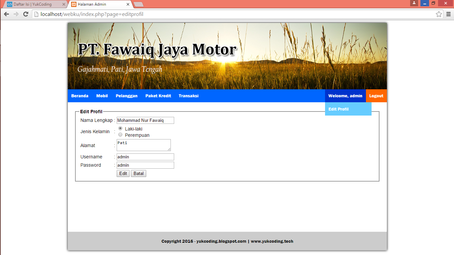Close the Daftar Isi YukCoding tab

(63, 4)
